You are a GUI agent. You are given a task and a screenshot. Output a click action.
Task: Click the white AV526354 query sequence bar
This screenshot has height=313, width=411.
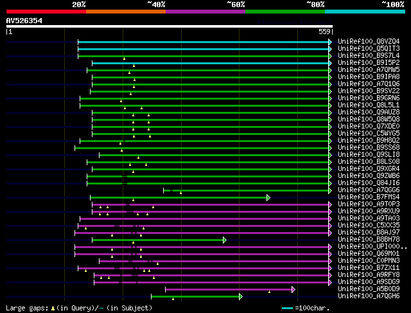click(x=170, y=26)
